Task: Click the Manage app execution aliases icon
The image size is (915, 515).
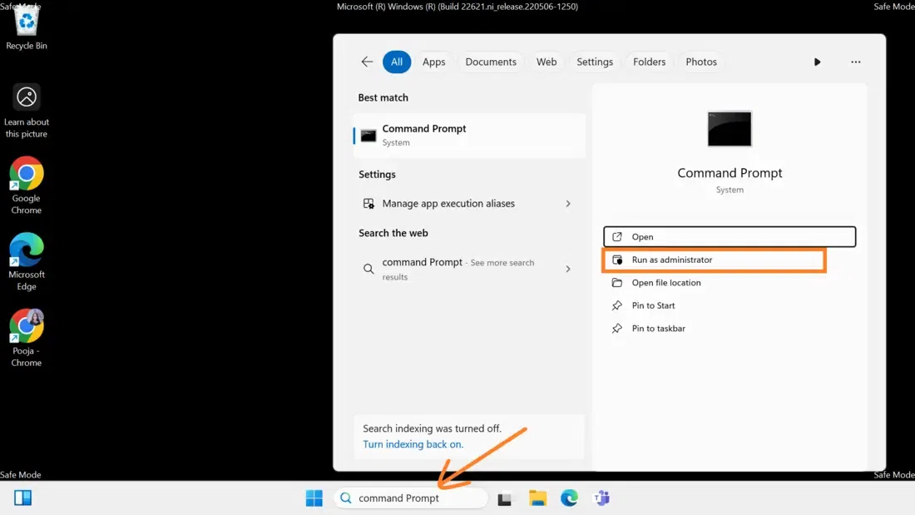Action: pyautogui.click(x=368, y=203)
